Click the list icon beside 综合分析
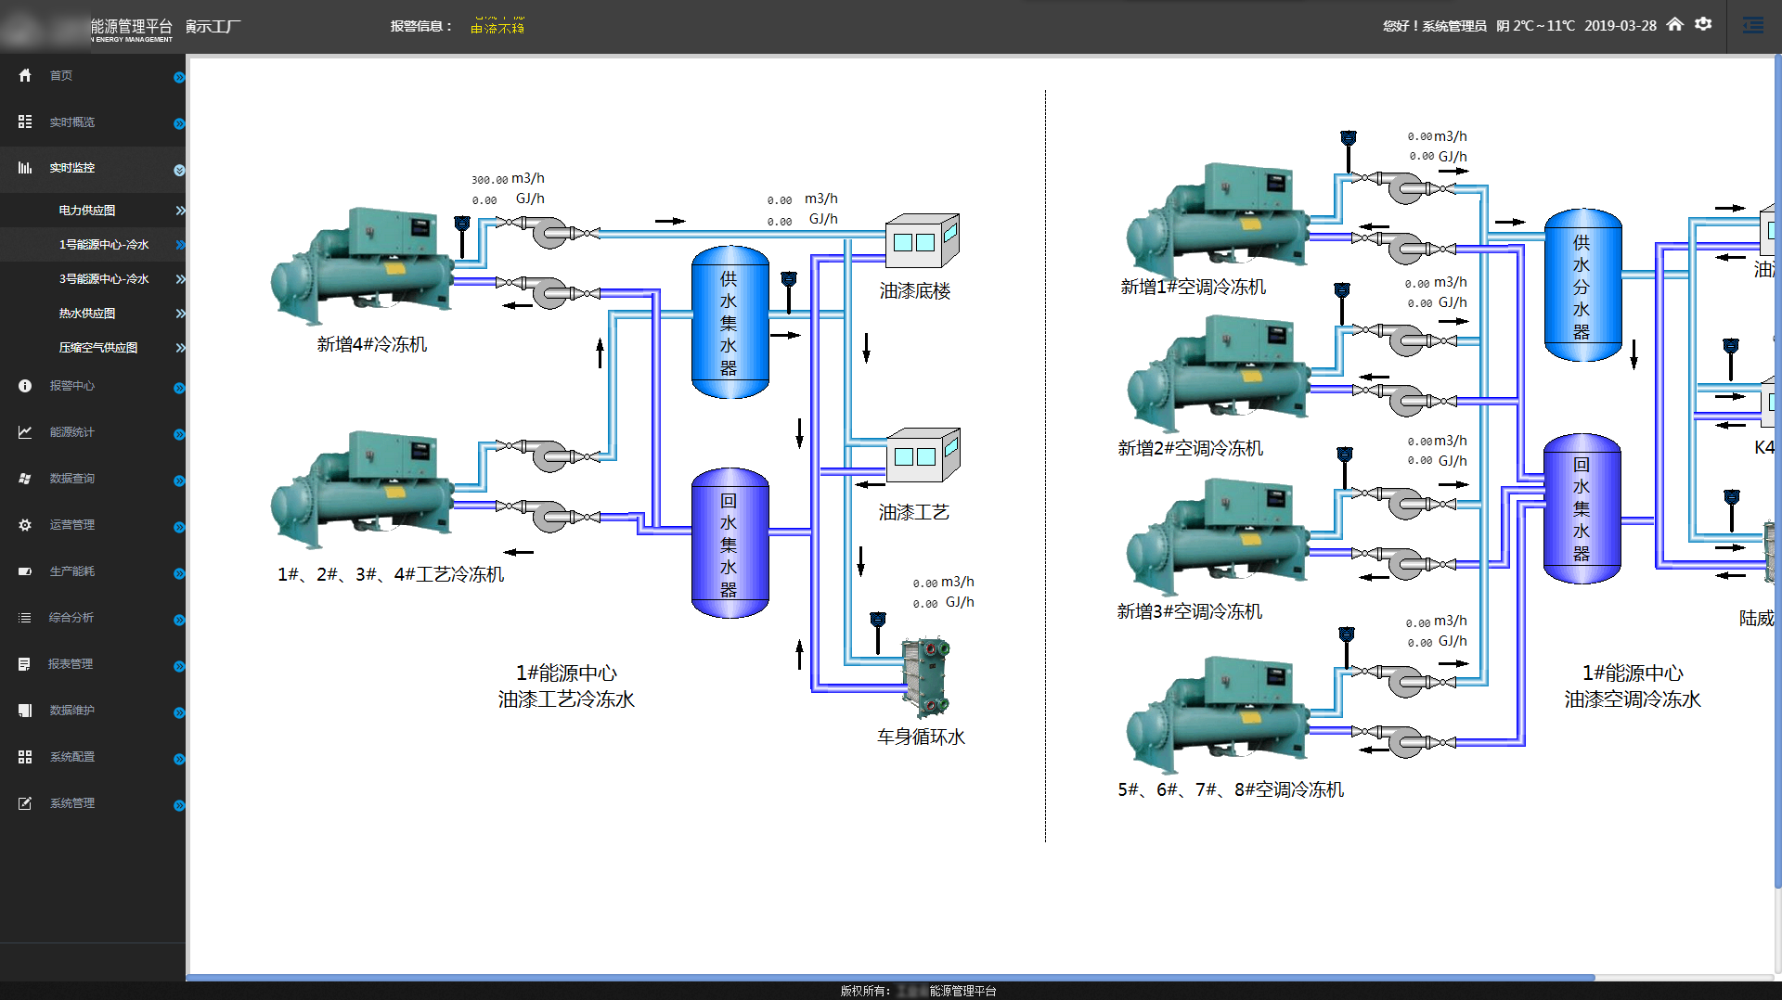Image resolution: width=1782 pixels, height=1000 pixels. pos(25,618)
